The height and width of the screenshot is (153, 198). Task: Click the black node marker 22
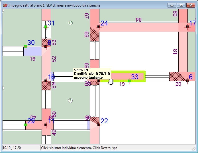point(99,125)
